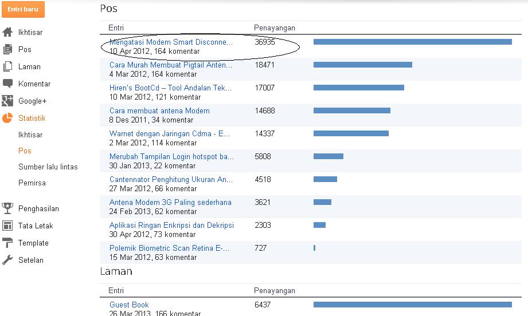Click the Google+ icon

click(x=7, y=101)
